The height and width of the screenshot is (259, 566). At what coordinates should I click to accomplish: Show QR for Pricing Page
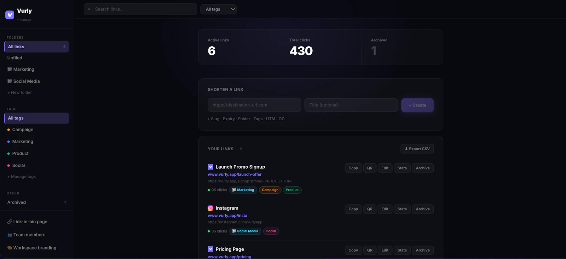[x=370, y=251]
